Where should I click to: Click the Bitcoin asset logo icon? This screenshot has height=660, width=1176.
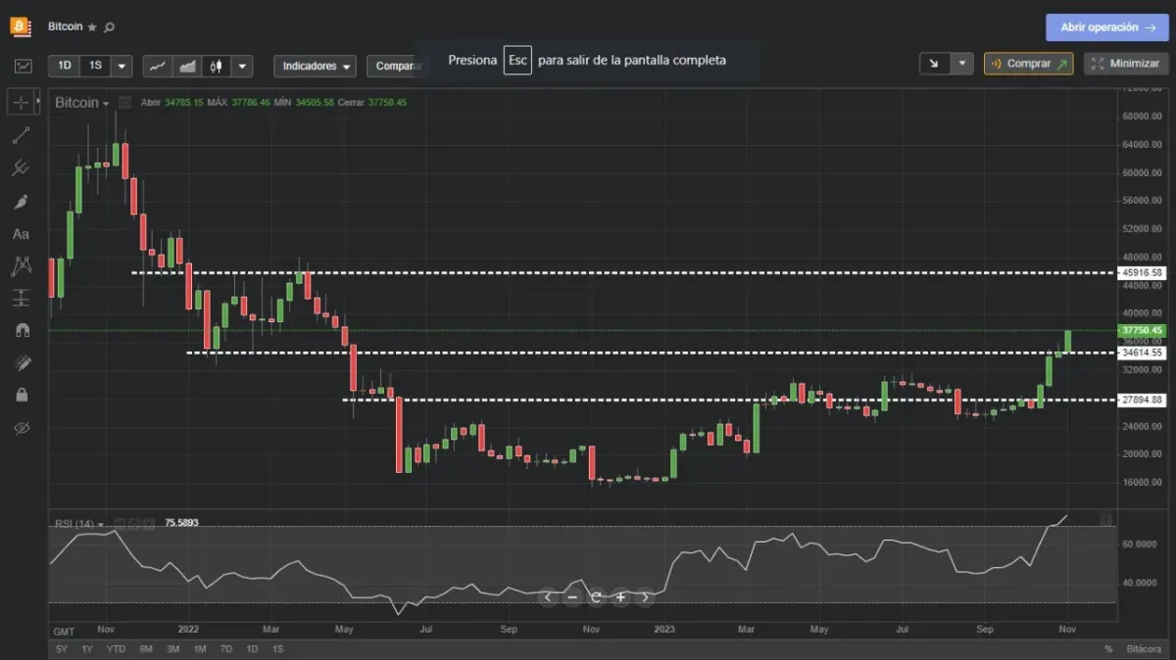point(21,26)
